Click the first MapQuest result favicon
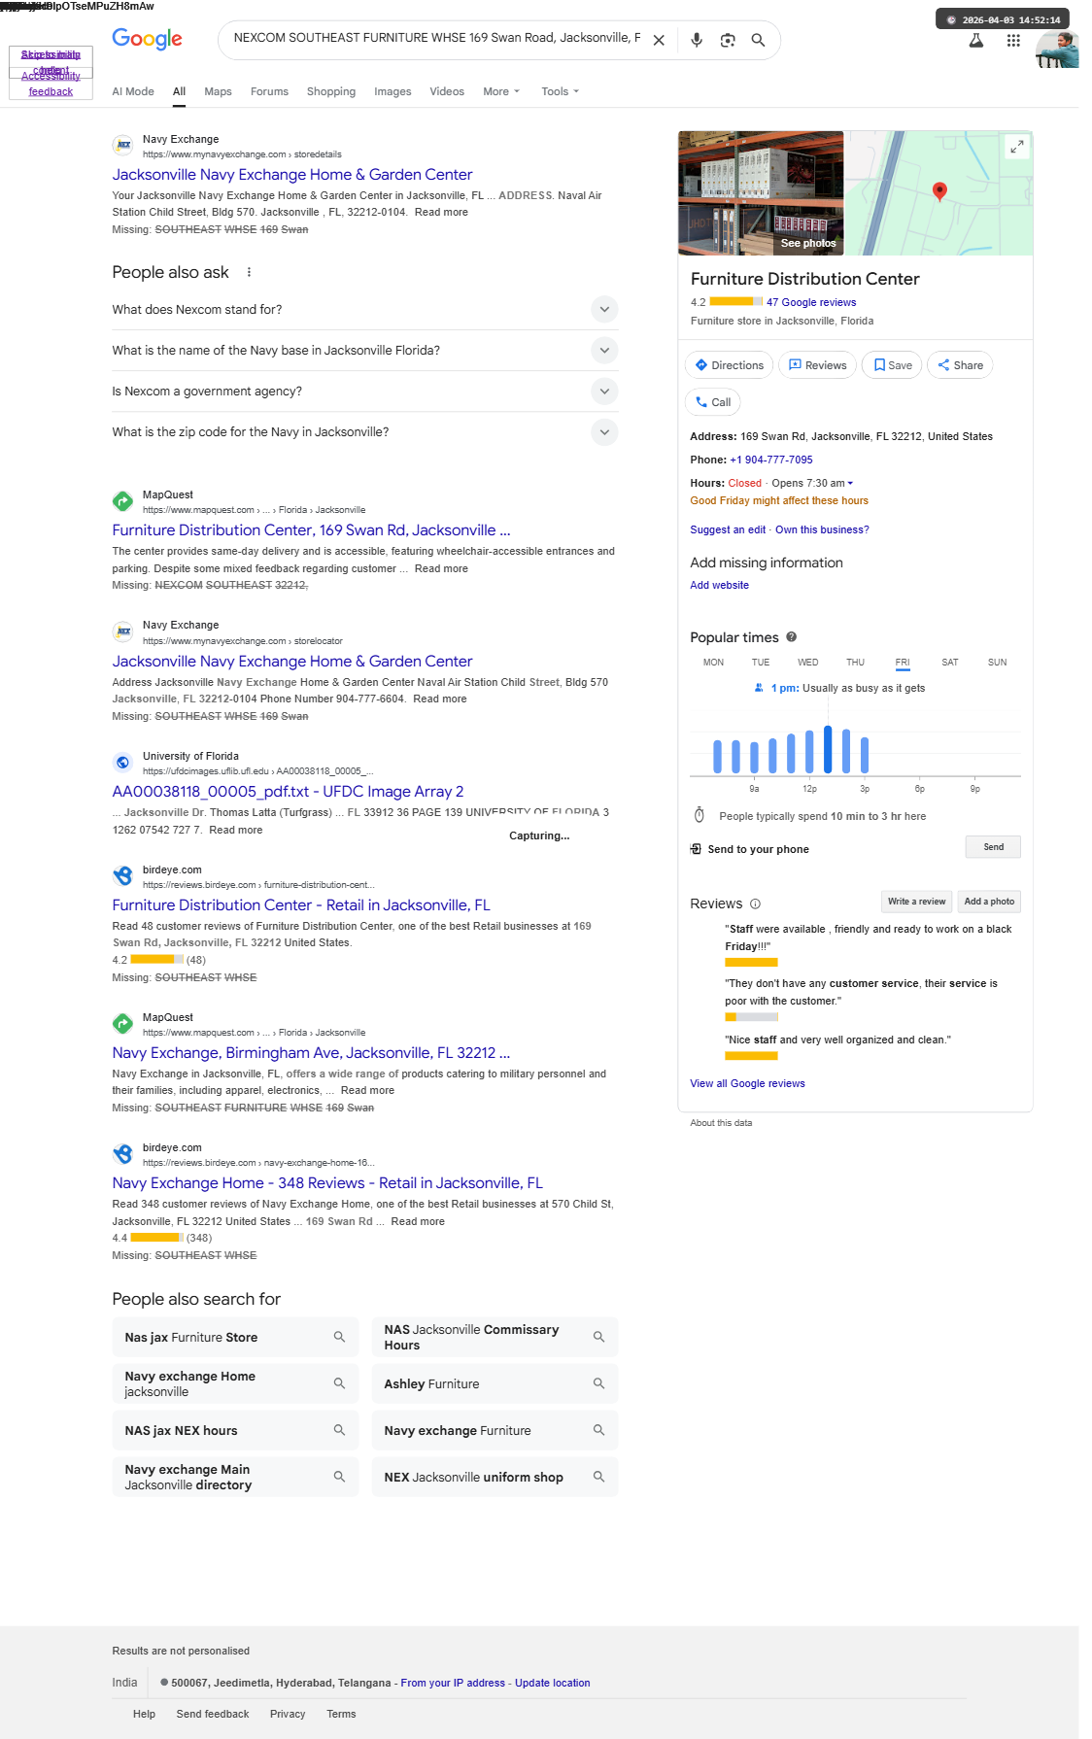 click(x=122, y=501)
